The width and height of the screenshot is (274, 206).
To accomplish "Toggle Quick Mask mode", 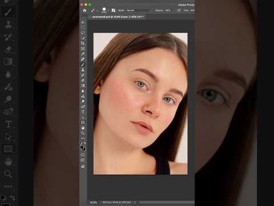I will (83, 155).
